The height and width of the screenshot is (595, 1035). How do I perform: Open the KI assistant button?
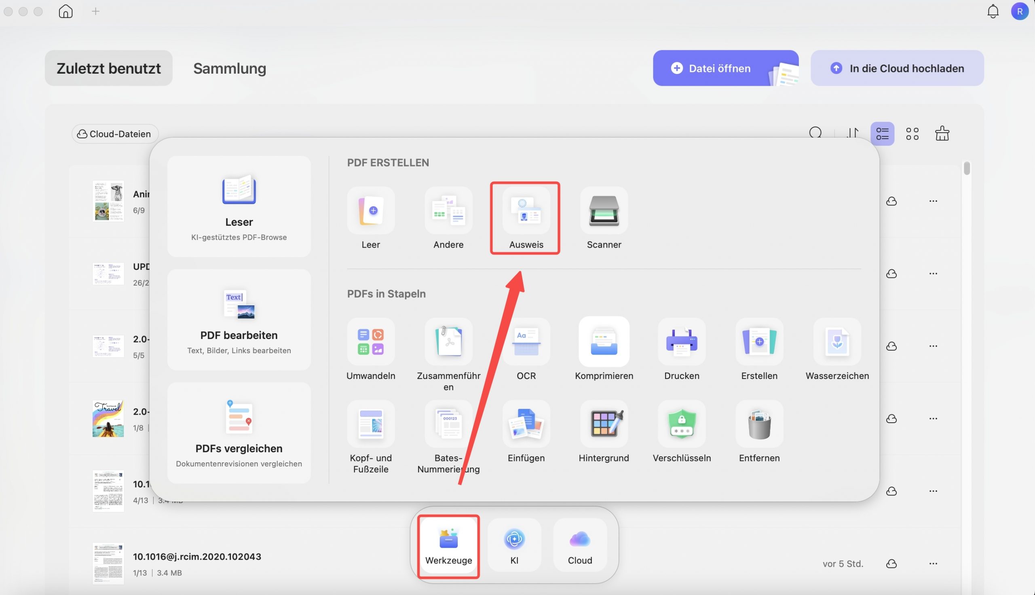(514, 546)
